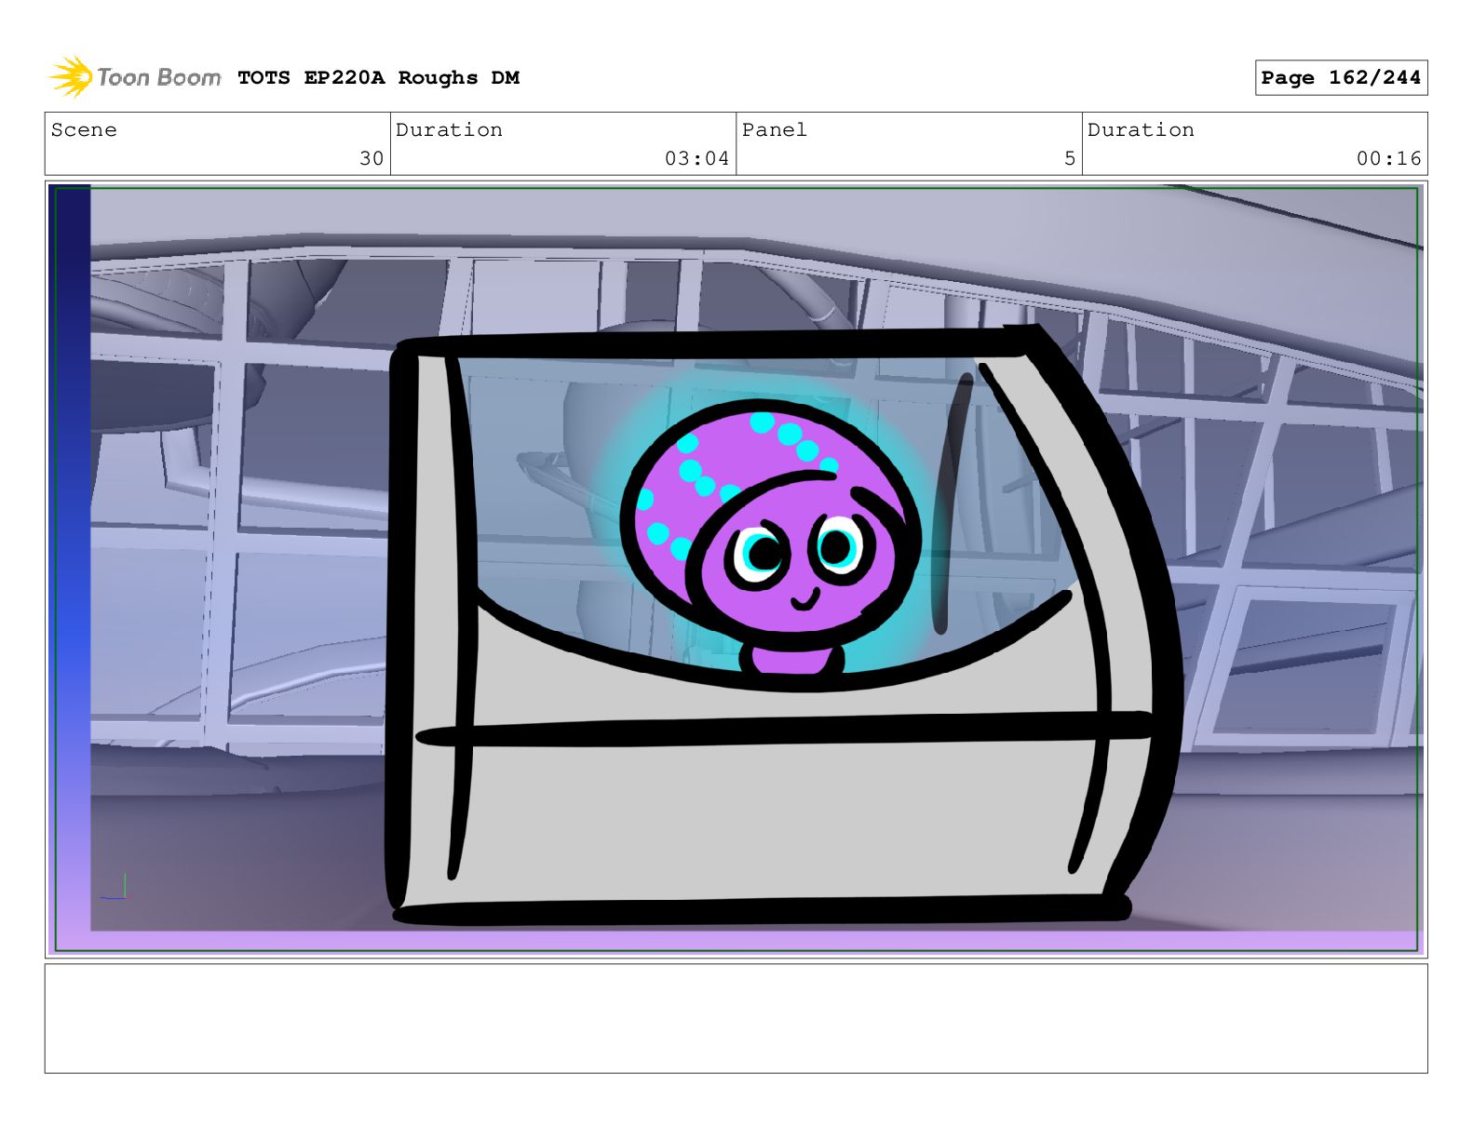Click the Toon Boom logo
1473x1140 pixels.
pyautogui.click(x=134, y=77)
